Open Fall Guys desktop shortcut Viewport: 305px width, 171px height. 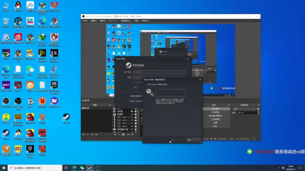(30, 22)
